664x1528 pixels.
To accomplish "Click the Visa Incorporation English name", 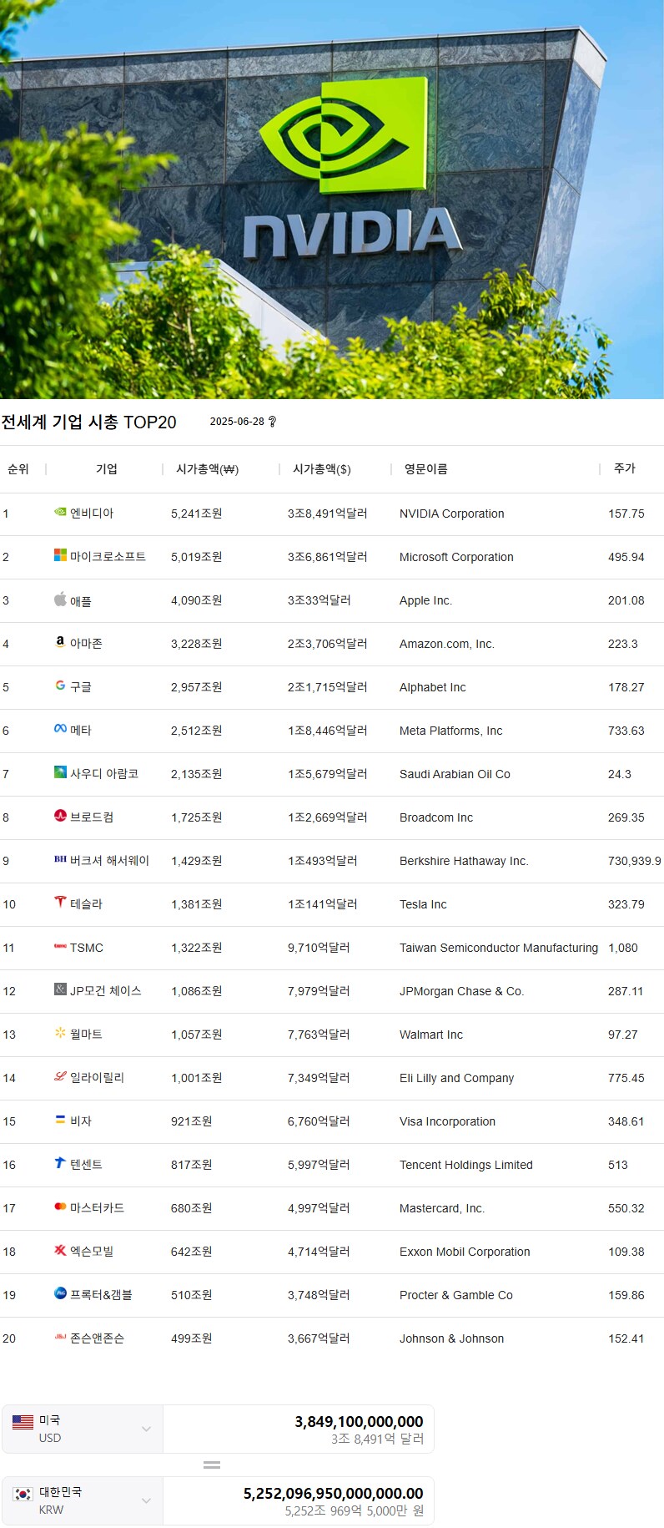I will pyautogui.click(x=448, y=1121).
